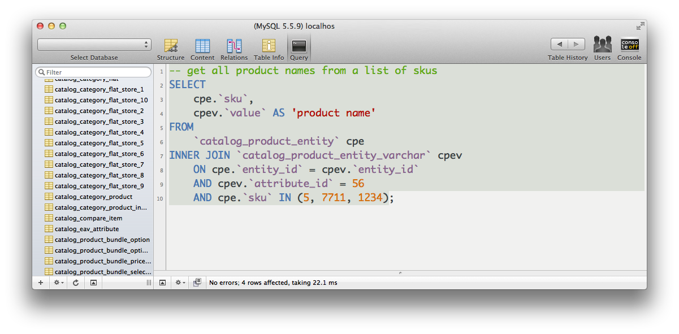679x334 pixels.
Task: Click the query pane split handle
Action: click(x=400, y=273)
